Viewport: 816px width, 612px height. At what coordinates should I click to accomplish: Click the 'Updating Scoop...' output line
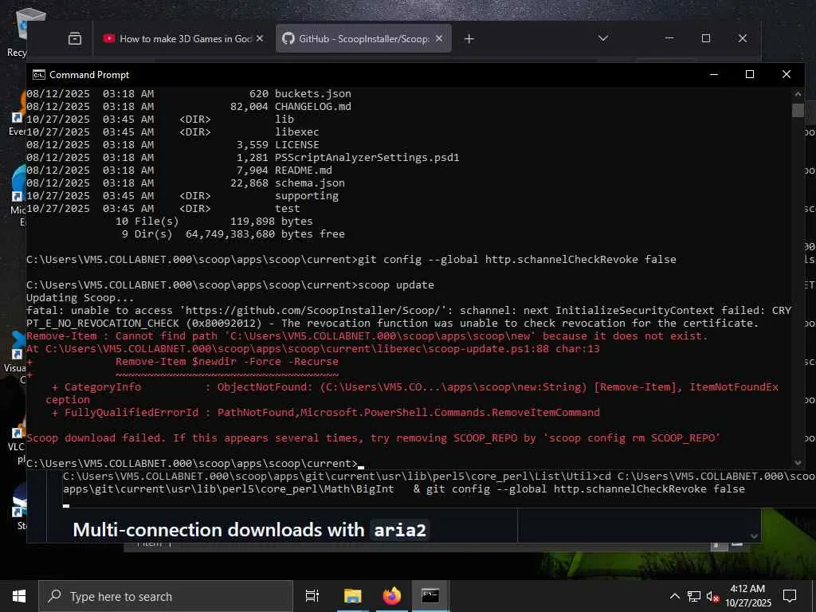pyautogui.click(x=80, y=298)
